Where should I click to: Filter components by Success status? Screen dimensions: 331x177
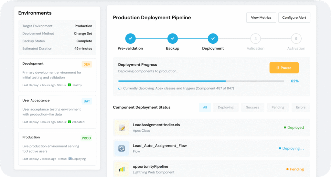point(252,107)
